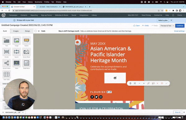Screen dimensions: 186x120
Task: Open the Preview & Test dropdown
Action: (x=167, y=26)
